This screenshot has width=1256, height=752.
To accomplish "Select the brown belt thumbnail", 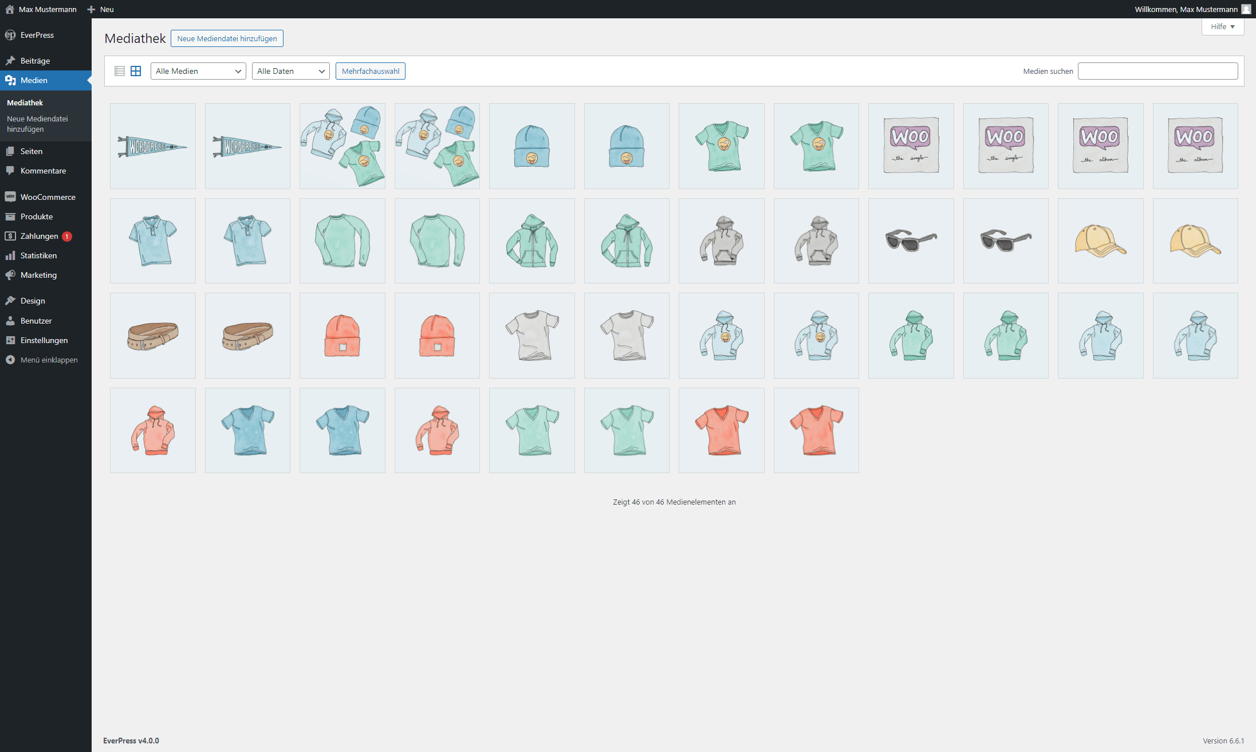I will (152, 336).
